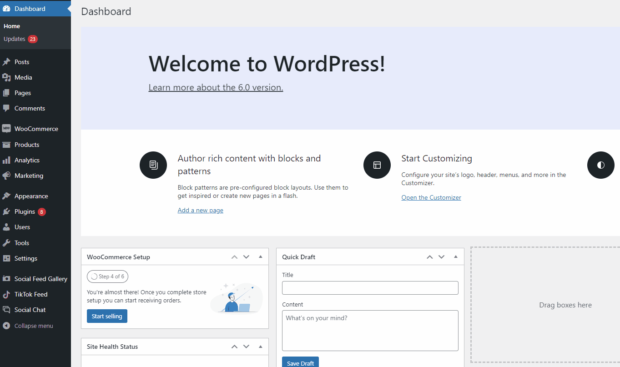Image resolution: width=620 pixels, height=367 pixels.
Task: Click the Social Chat bubbles icon
Action: [6, 310]
